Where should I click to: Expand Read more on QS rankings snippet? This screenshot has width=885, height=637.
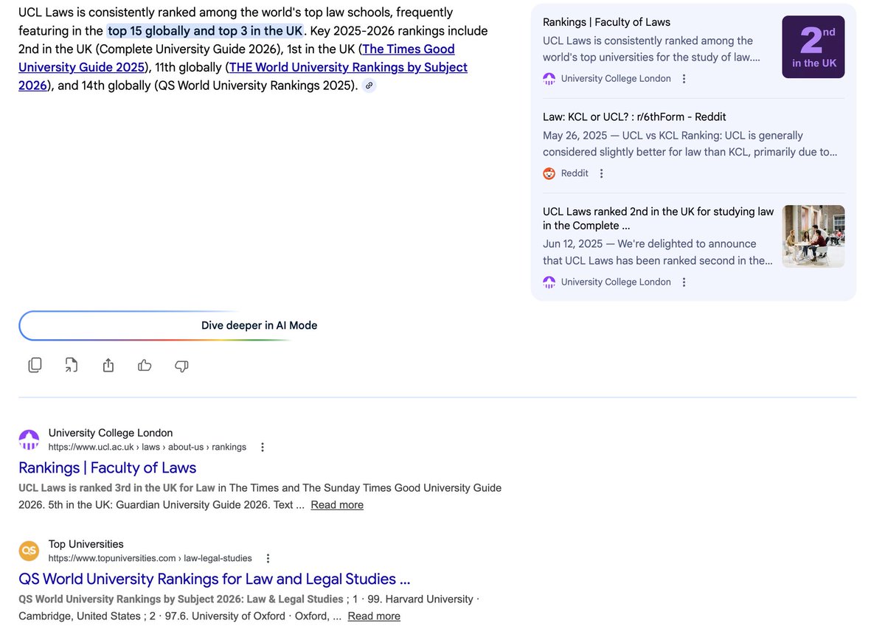point(374,616)
